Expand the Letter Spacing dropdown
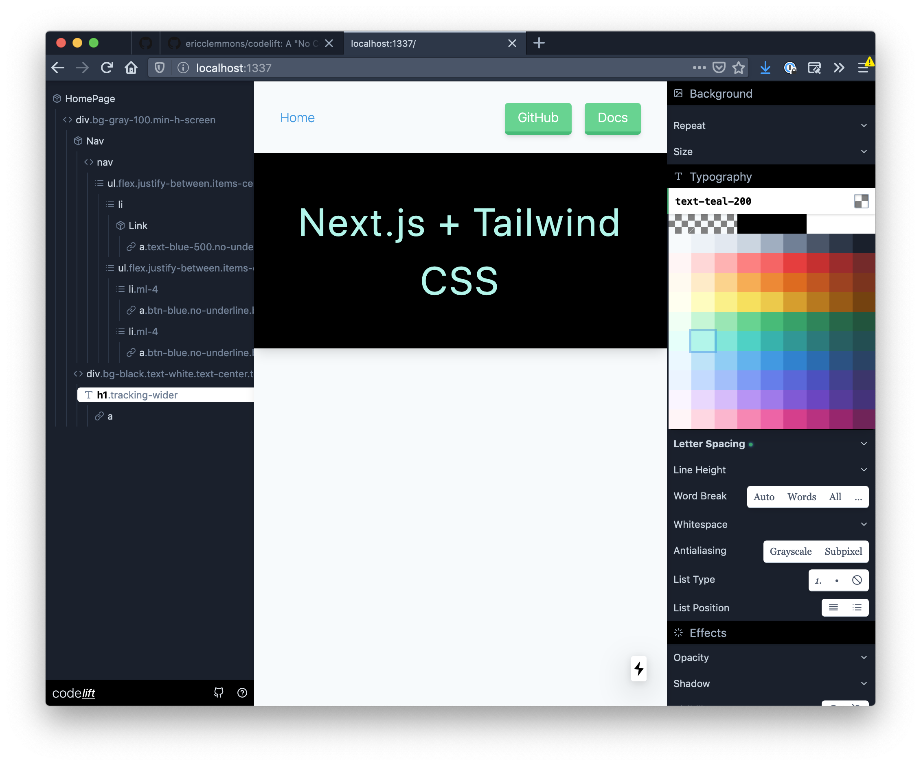 pyautogui.click(x=771, y=444)
